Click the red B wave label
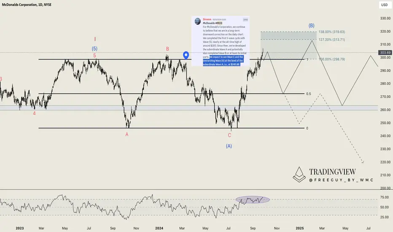393x232 pixels. click(x=167, y=49)
